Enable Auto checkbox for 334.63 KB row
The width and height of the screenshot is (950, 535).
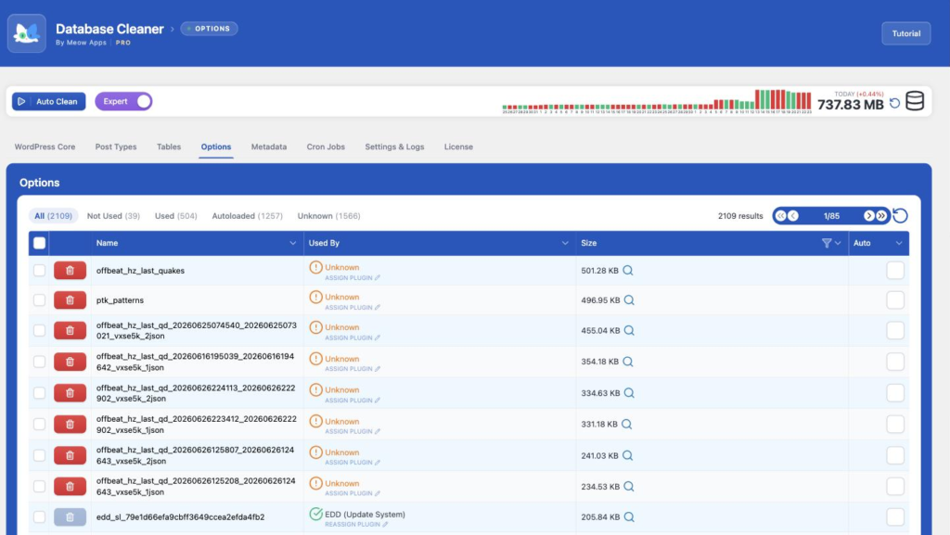(895, 393)
